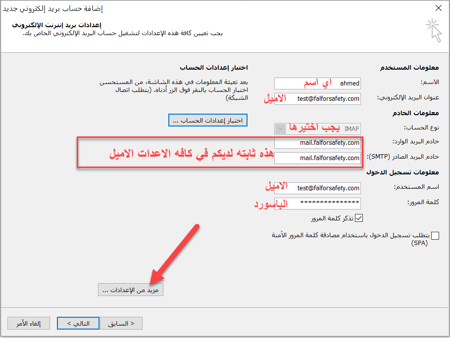
Task: Click the email address field below name
Action: 317,98
